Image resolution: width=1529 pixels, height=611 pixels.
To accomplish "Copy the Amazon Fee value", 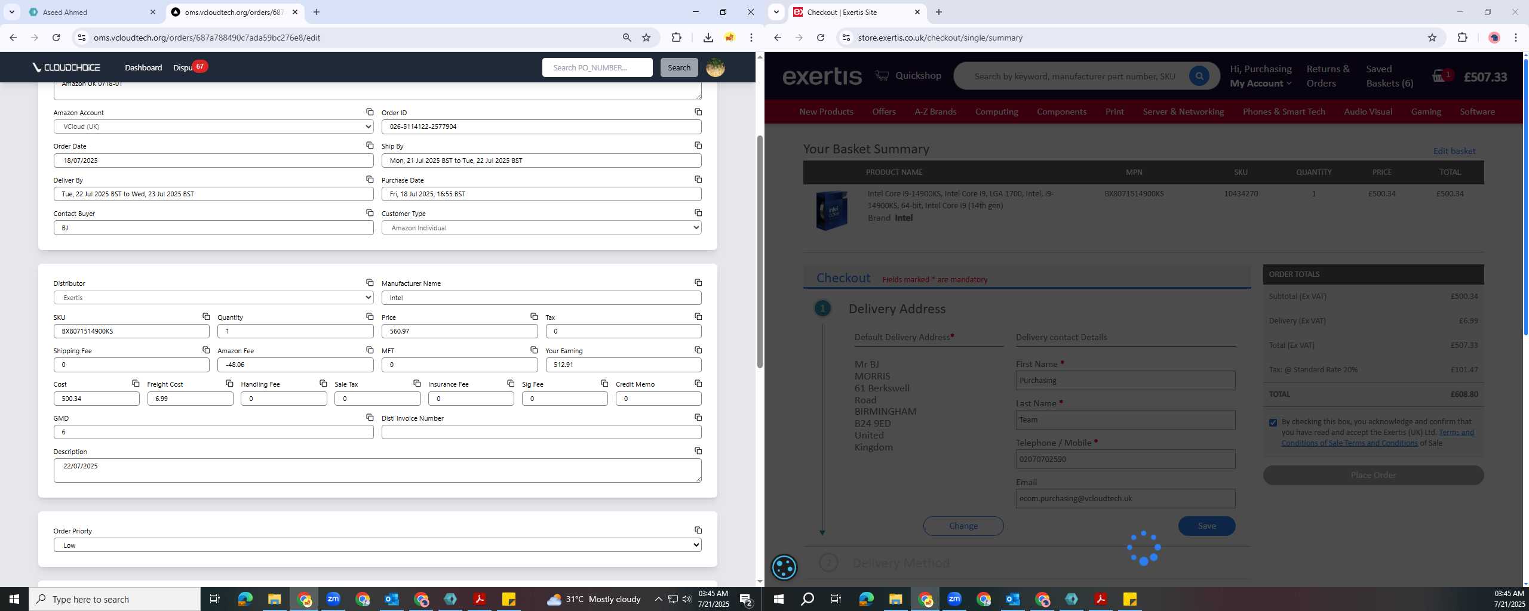I will [x=370, y=350].
